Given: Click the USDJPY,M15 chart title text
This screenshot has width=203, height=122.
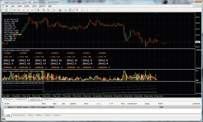Looking at the screenshot, I should pos(7,14).
